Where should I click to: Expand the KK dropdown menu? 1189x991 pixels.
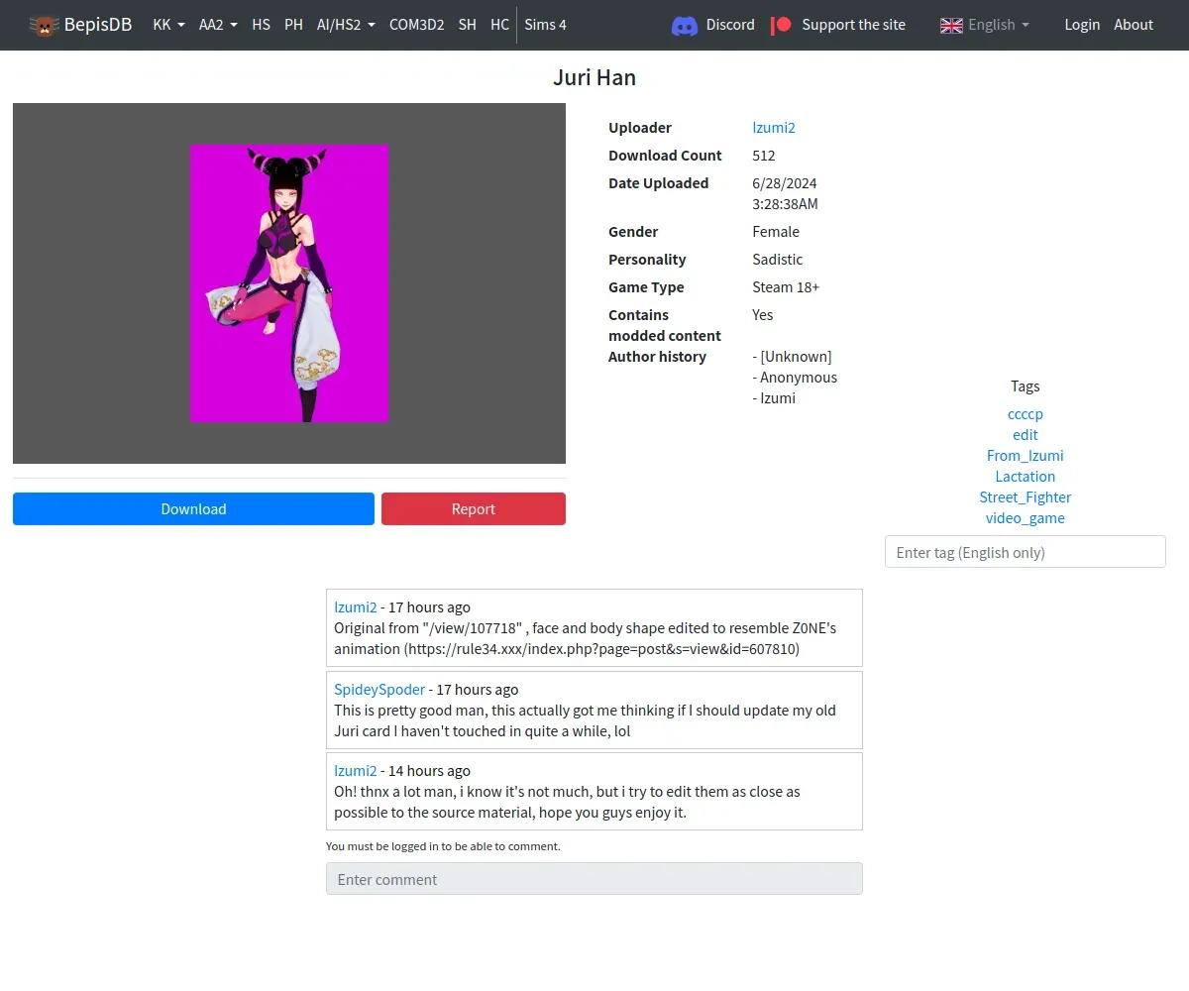tap(169, 25)
